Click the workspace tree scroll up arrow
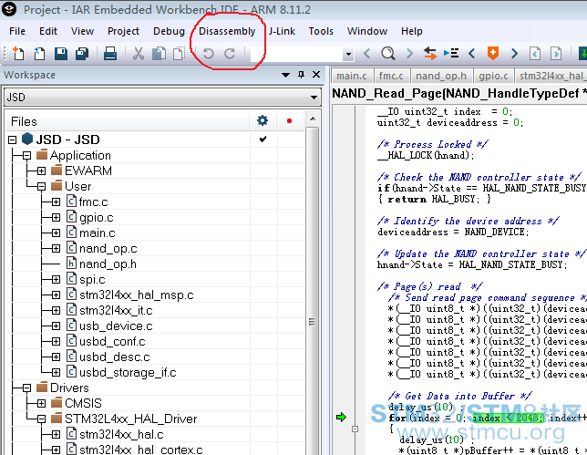 [x=313, y=119]
